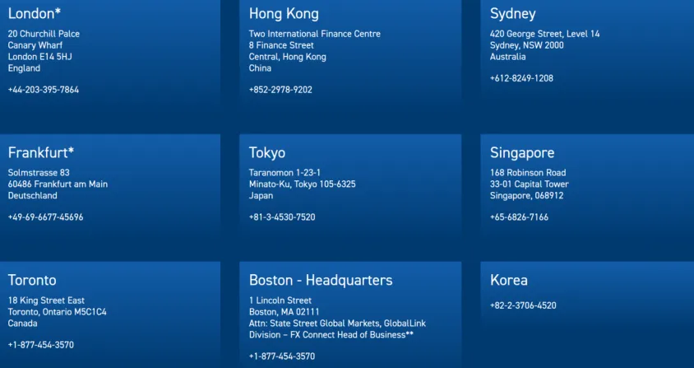This screenshot has width=694, height=368.
Task: Click the Toronto, Ontario M5C1C4 line
Action: tap(58, 312)
